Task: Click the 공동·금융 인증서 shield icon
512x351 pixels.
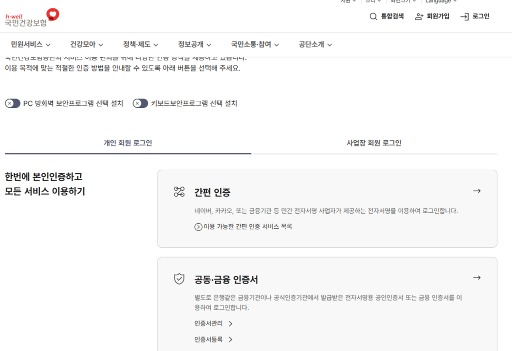Action: coord(179,279)
